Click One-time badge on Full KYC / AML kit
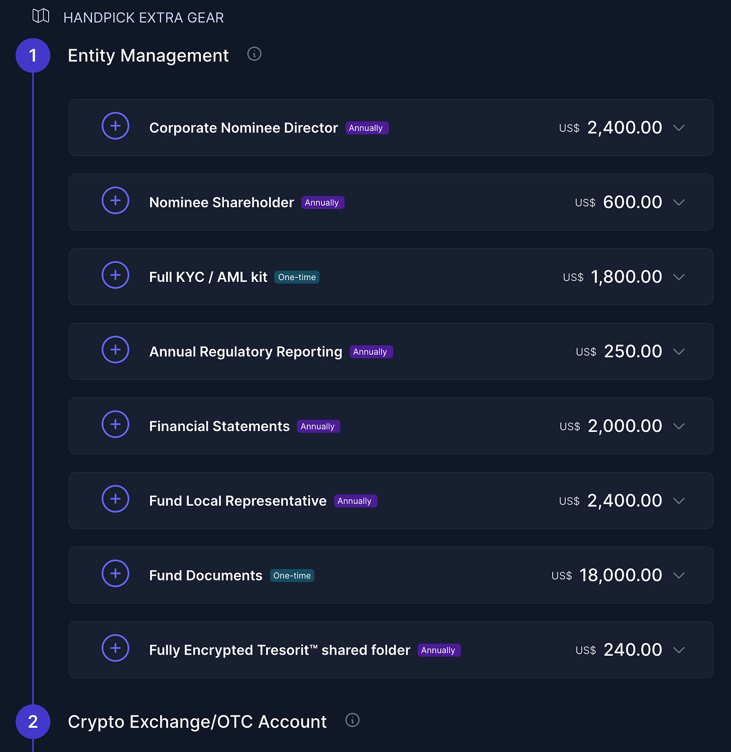 (297, 277)
